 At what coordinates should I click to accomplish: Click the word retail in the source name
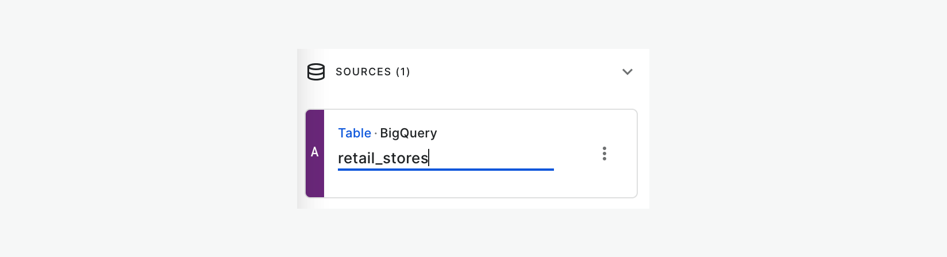(x=355, y=158)
